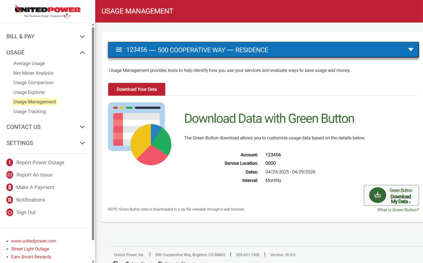Expand the Contact Us section
The image size is (423, 263).
[x=46, y=127]
